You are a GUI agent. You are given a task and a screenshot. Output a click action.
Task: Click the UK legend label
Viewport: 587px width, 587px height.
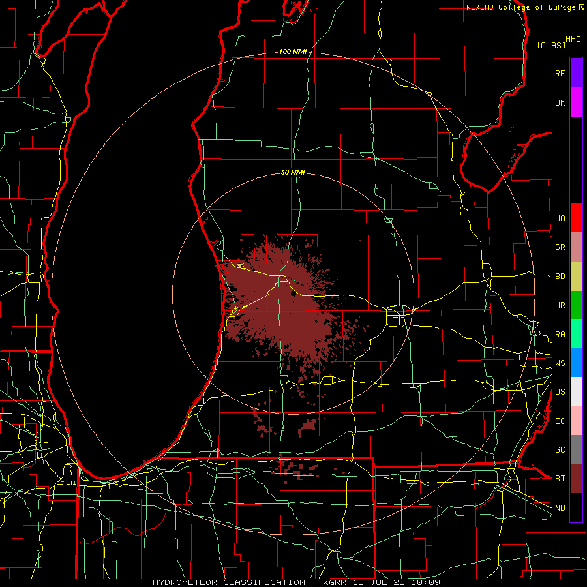click(x=560, y=102)
